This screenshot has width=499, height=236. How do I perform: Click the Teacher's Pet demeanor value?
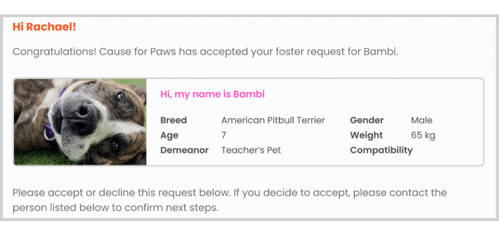tap(251, 150)
